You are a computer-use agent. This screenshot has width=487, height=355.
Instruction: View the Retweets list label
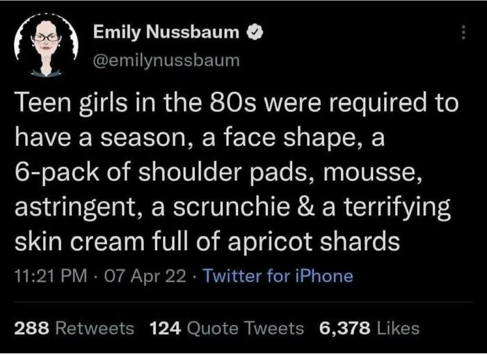point(94,327)
